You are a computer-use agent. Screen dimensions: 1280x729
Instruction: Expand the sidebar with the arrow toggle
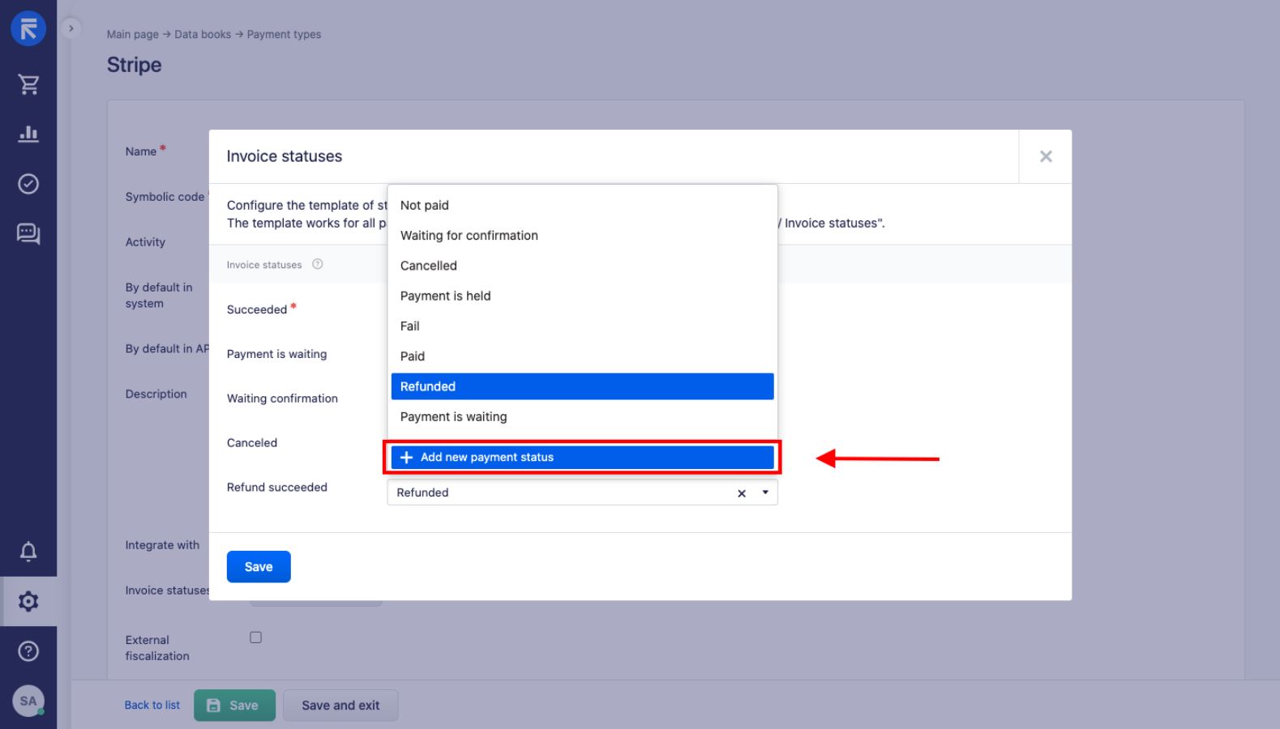(71, 28)
